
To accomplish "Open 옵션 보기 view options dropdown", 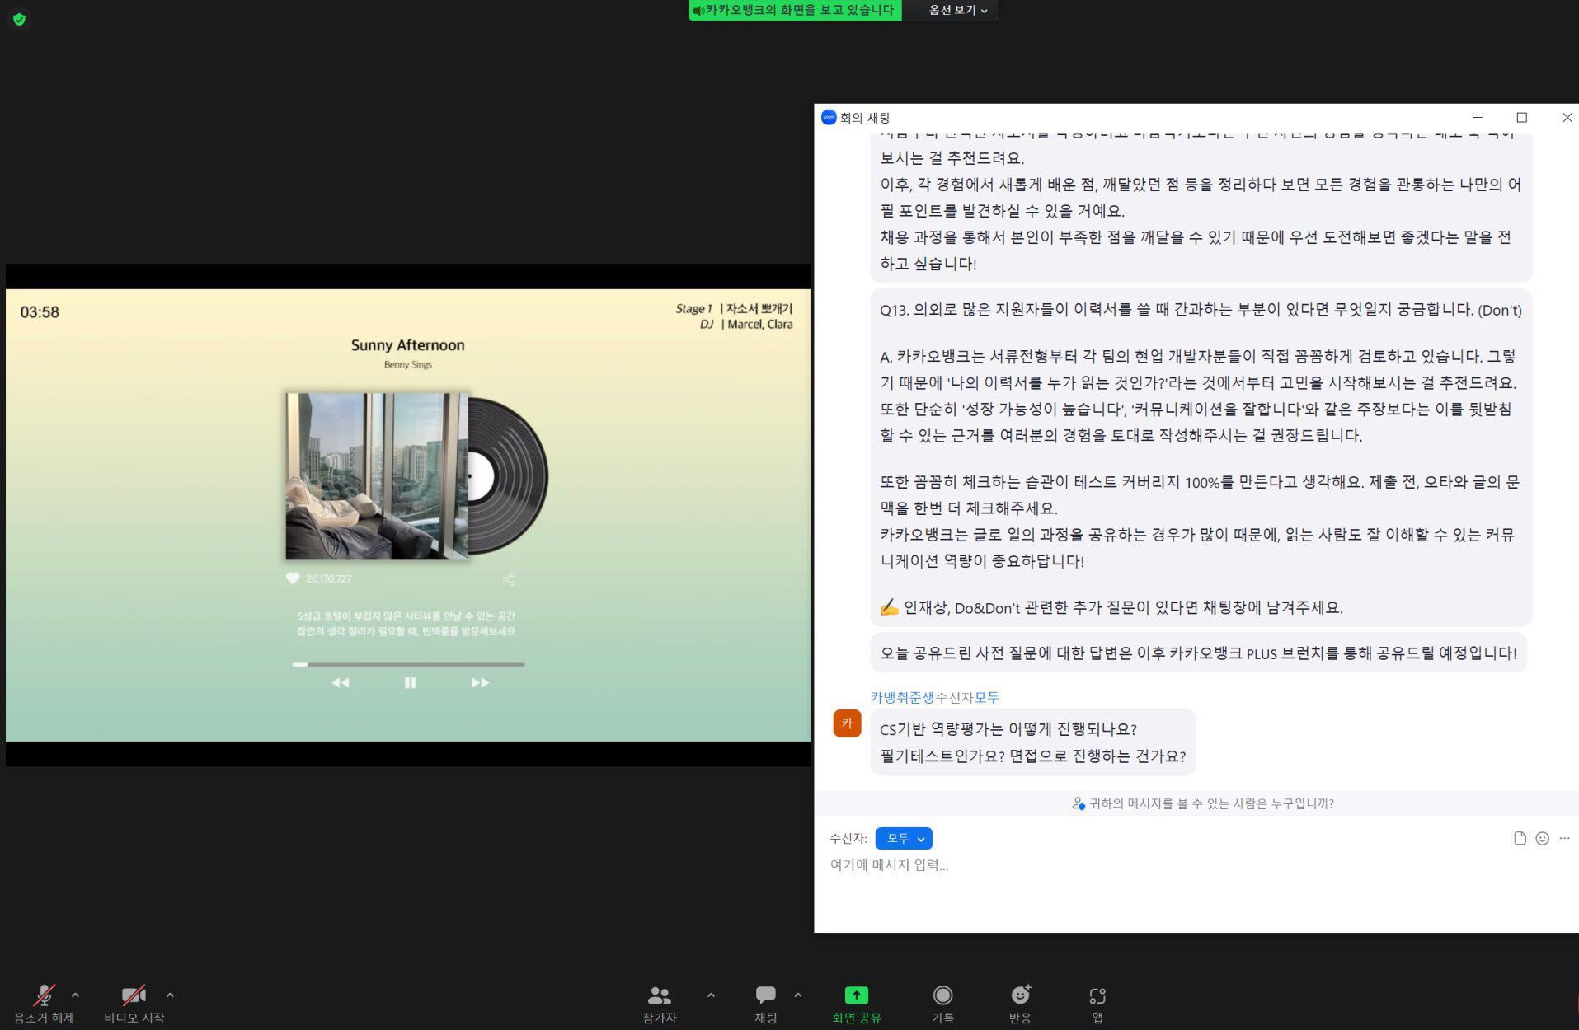I will [957, 10].
